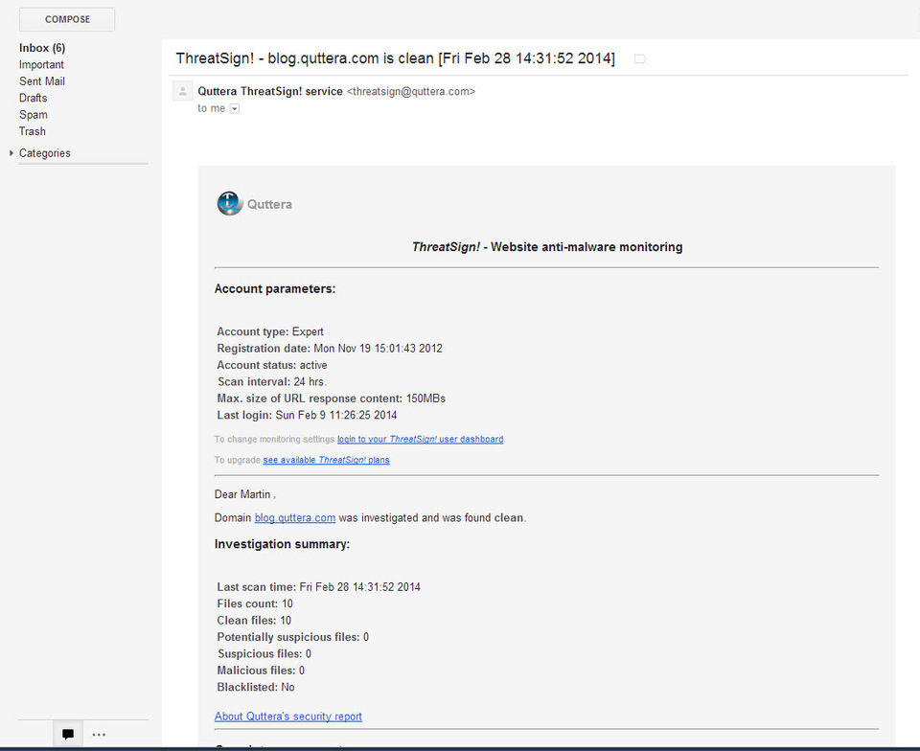Click the three-dots more options icon
The image size is (920, 751).
(x=99, y=735)
